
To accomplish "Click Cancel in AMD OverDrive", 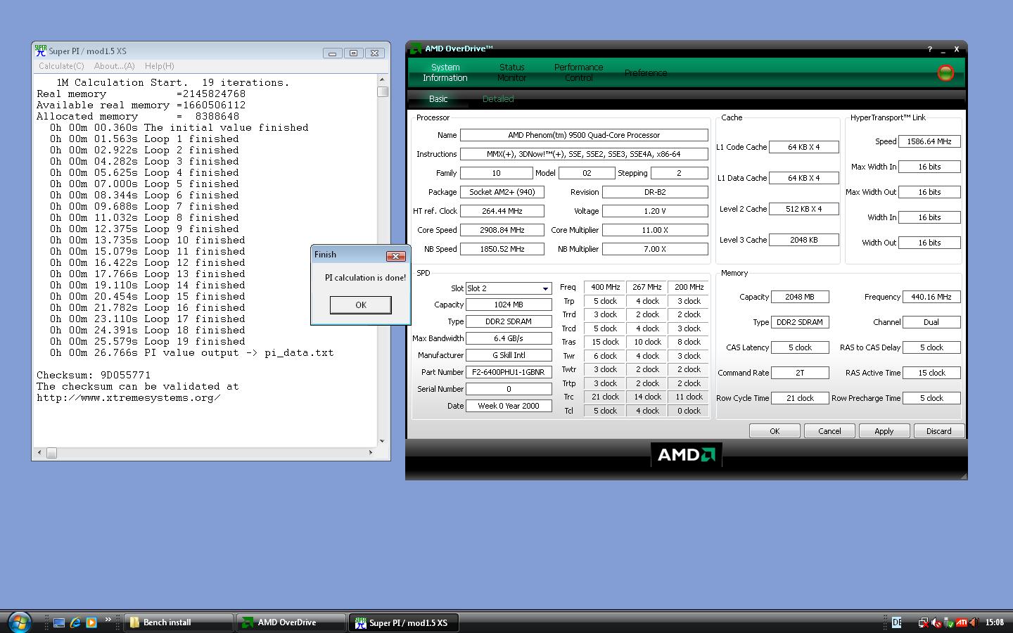I will coord(829,431).
